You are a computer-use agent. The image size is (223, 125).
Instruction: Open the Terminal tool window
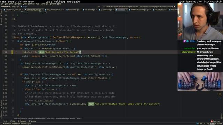tap(32, 121)
